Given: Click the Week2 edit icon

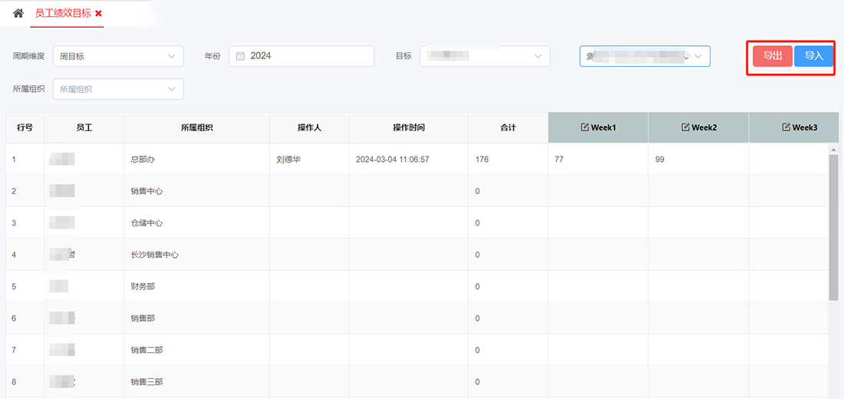Looking at the screenshot, I should coord(685,127).
